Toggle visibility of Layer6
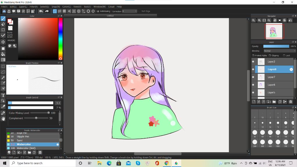Screen dimensions: 297x167 (253, 85)
